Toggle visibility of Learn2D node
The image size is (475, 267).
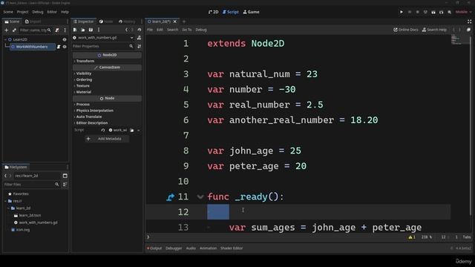[65, 39]
